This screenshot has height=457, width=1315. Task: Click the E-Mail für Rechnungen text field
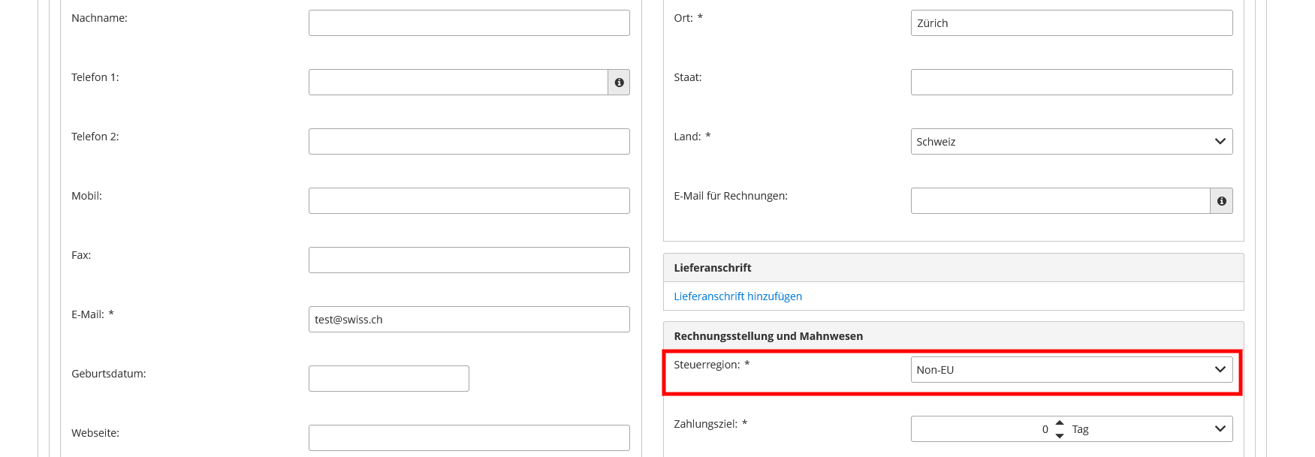coord(1060,201)
